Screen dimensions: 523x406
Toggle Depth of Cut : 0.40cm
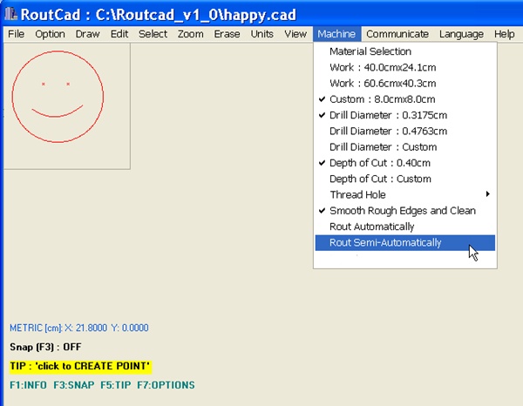click(x=405, y=163)
